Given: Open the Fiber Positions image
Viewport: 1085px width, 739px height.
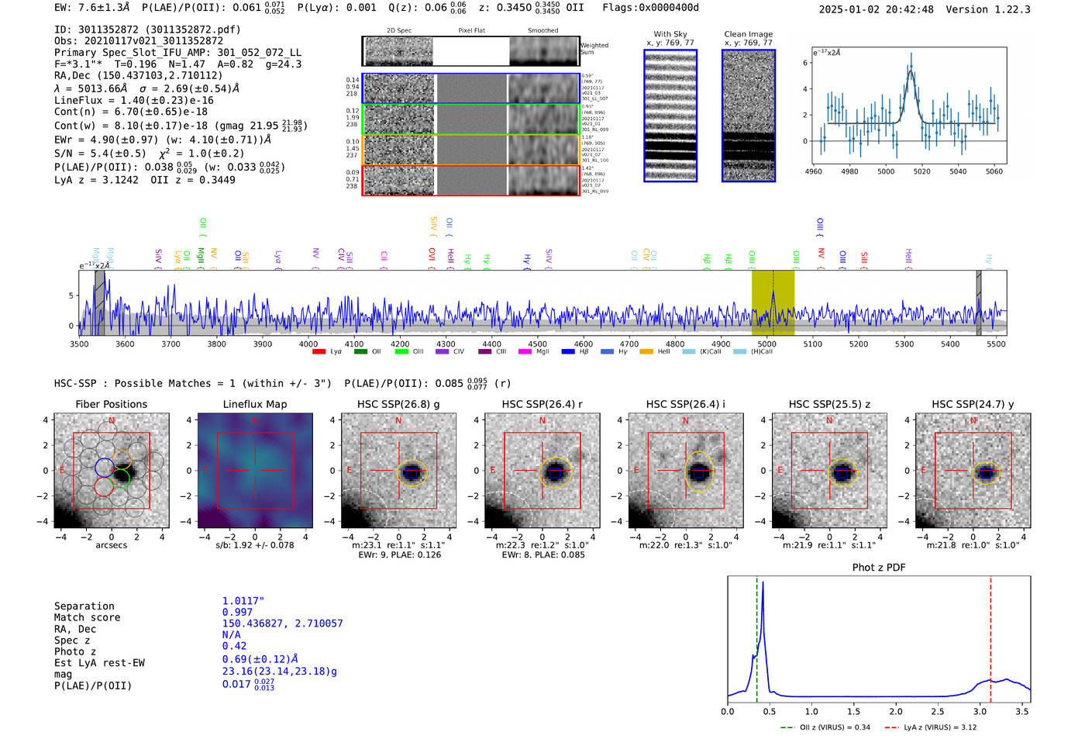Looking at the screenshot, I should [x=112, y=471].
